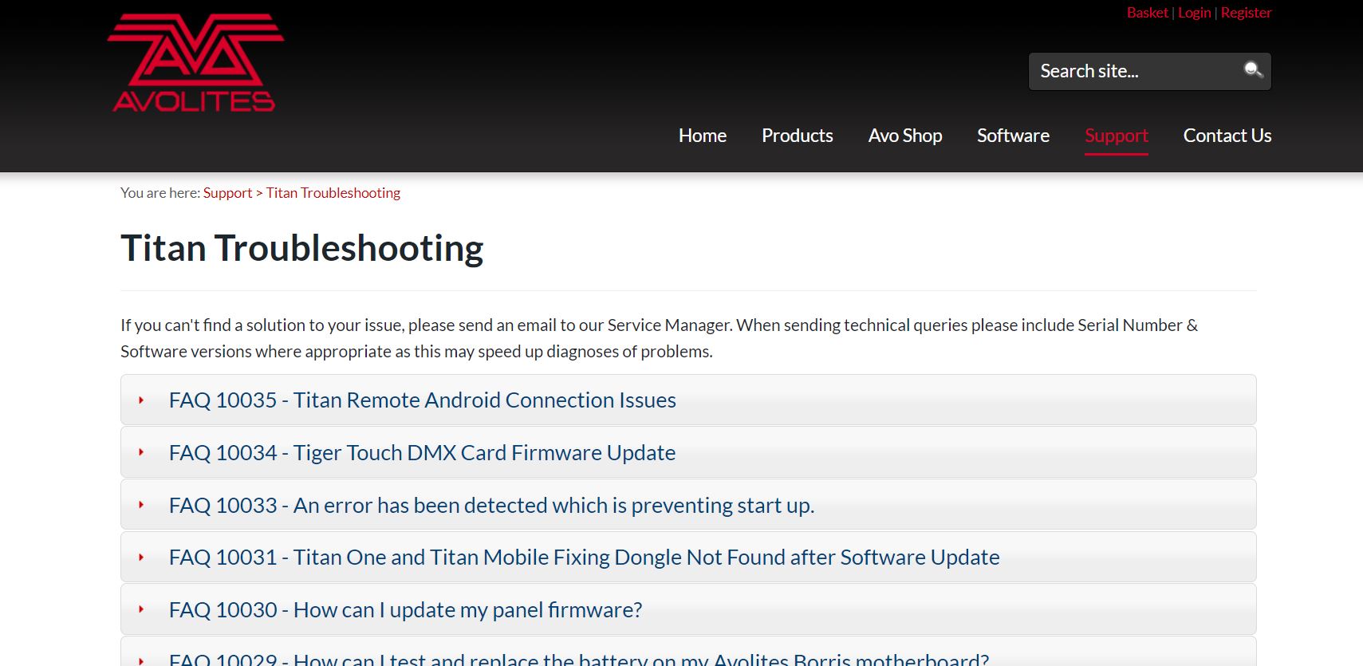Viewport: 1363px width, 666px height.
Task: Click the search magnifier icon
Action: [1253, 70]
